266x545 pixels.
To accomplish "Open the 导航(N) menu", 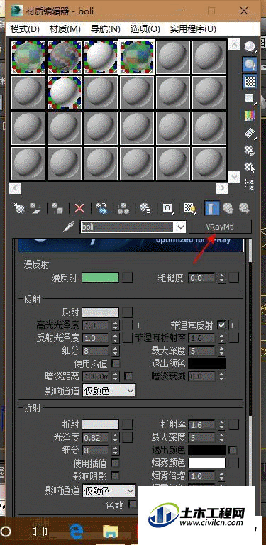I will click(106, 29).
